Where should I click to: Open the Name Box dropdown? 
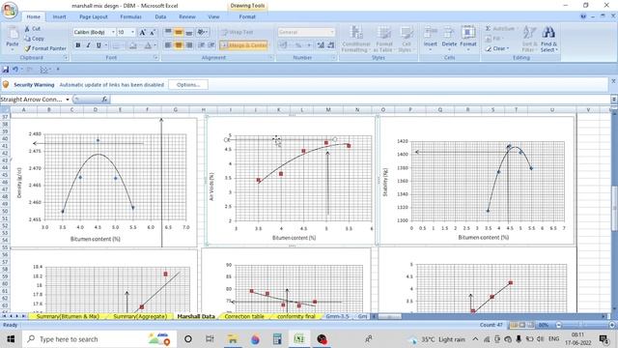pos(68,100)
